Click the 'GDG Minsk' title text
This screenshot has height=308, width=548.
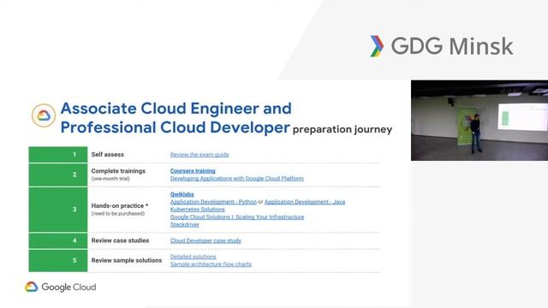pos(452,46)
